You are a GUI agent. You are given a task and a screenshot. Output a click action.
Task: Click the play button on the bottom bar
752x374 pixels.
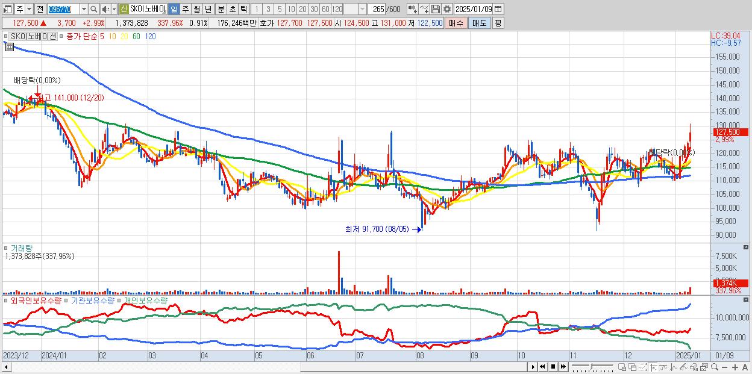tap(533, 367)
